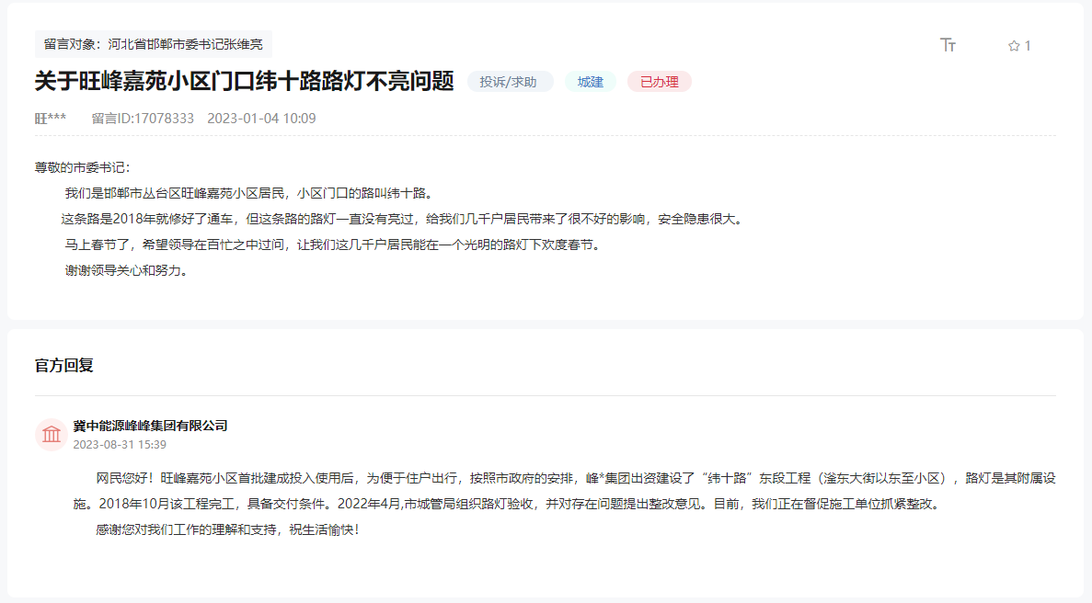Click the 官方回复 section heading
Image resolution: width=1092 pixels, height=603 pixels.
(x=64, y=365)
